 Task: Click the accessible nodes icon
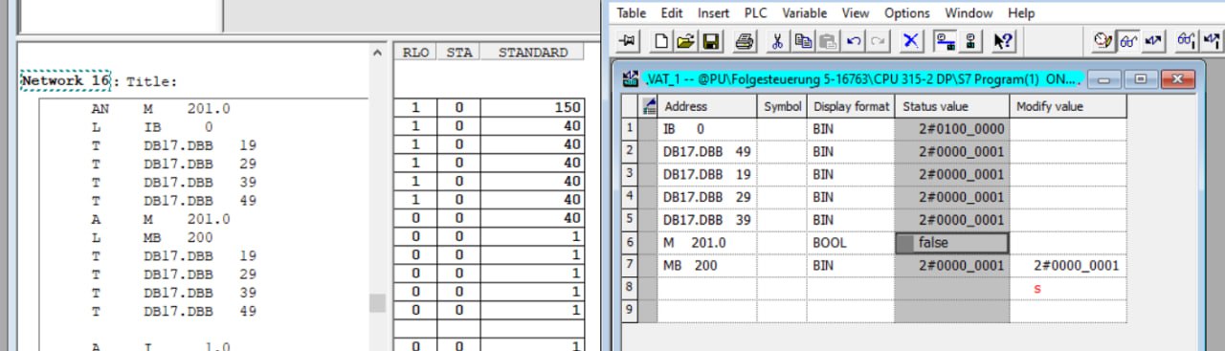click(x=970, y=41)
